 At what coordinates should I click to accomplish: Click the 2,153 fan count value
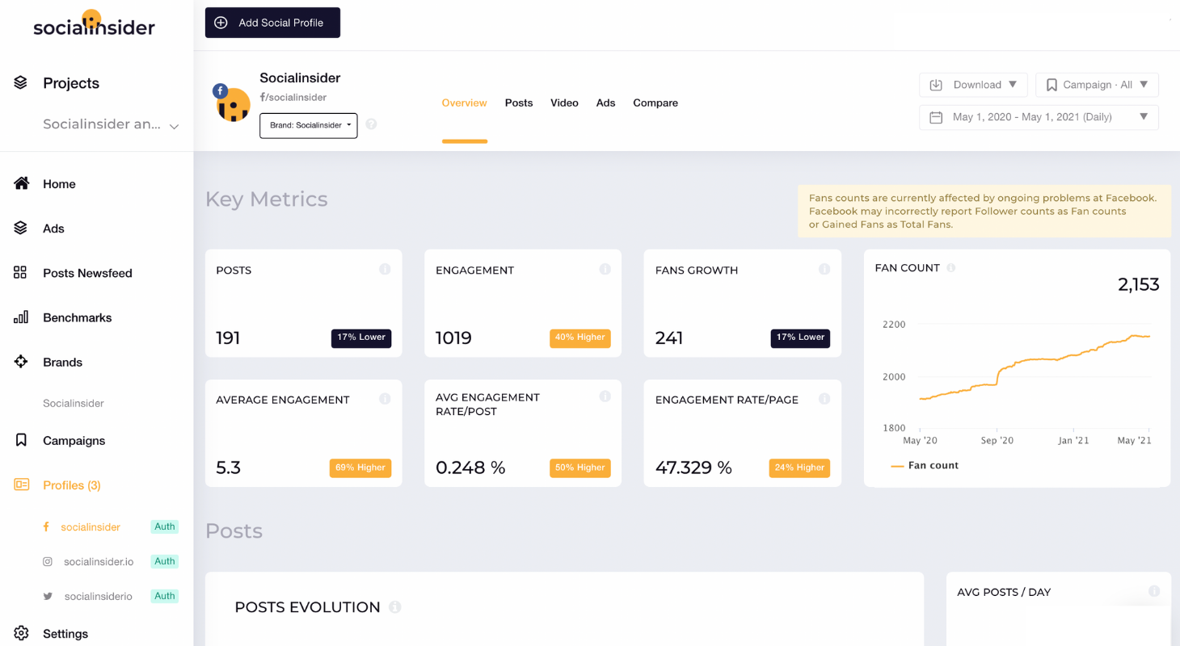[1138, 284]
